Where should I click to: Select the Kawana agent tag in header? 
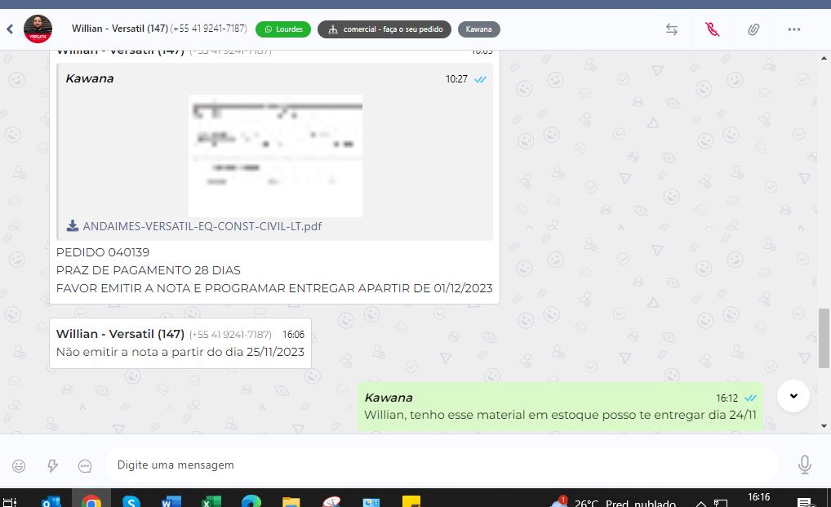click(478, 29)
